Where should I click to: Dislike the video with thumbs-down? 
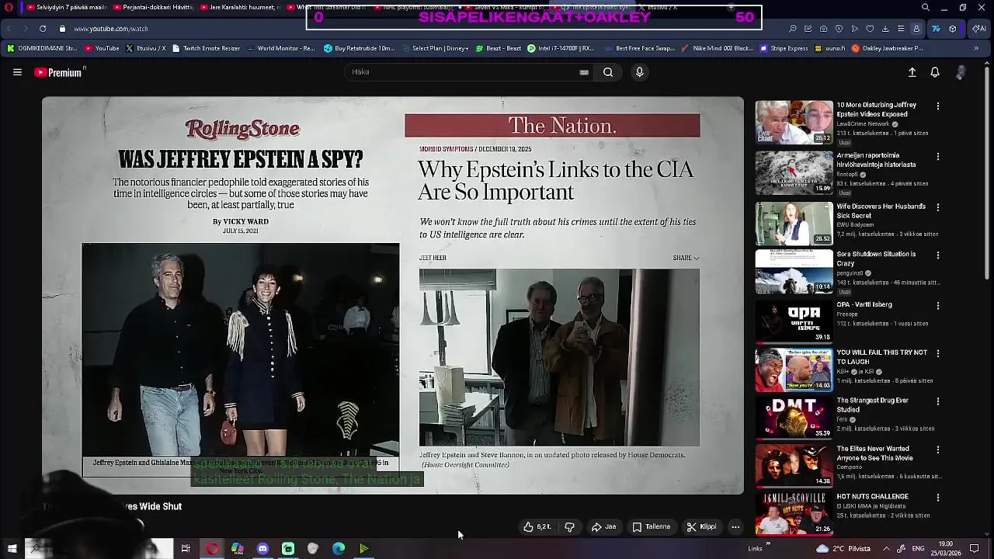[x=570, y=527]
